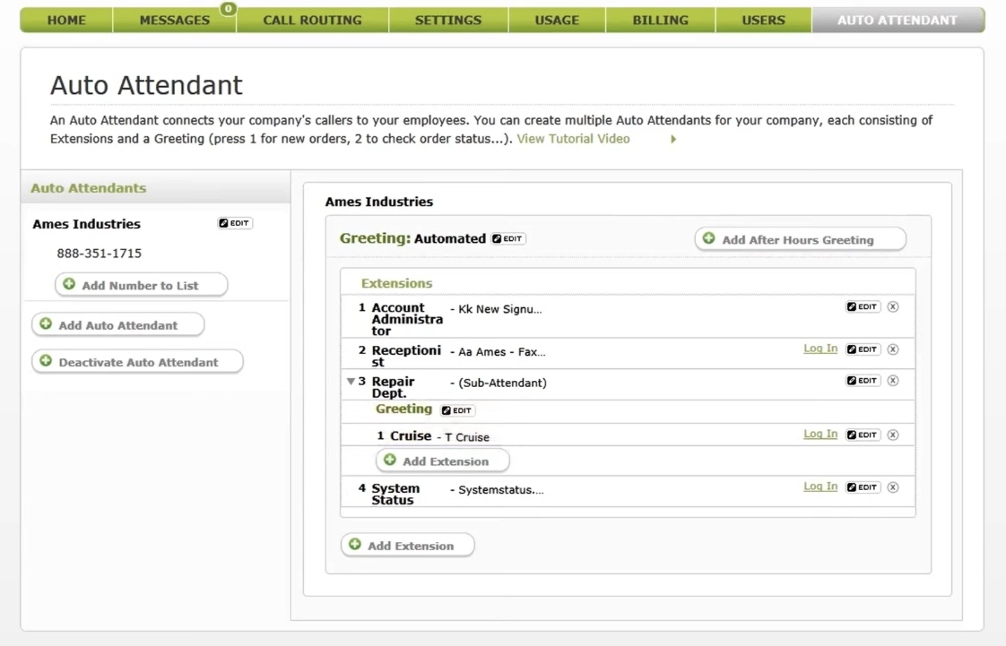Click Deactivate Auto Attendant button
The image size is (1006, 646).
click(137, 361)
